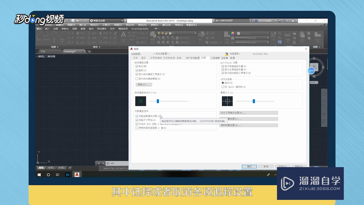Image resolution: width=364 pixels, height=205 pixels.
Task: Switch to 用户系统配置 tab
Action: click(193, 58)
